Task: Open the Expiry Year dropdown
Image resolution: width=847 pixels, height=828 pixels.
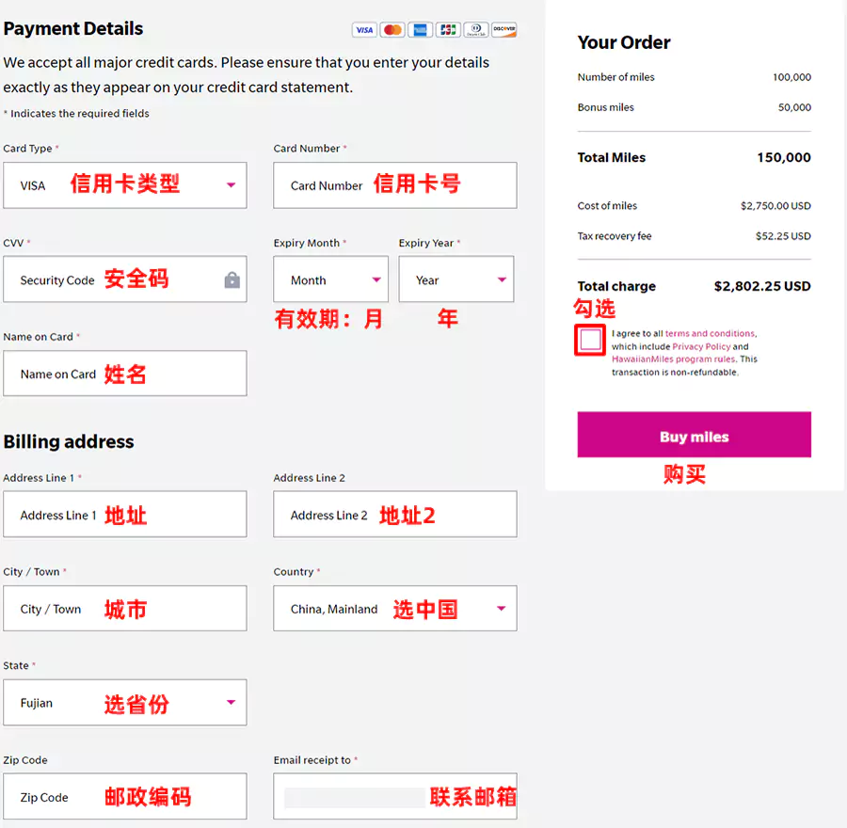Action: click(455, 279)
